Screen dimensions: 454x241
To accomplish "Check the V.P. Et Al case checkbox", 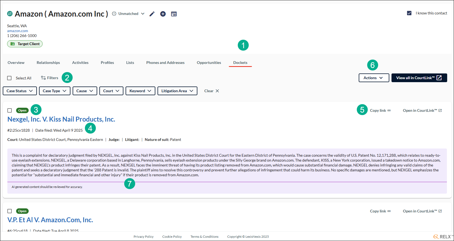I will (x=10, y=211).
